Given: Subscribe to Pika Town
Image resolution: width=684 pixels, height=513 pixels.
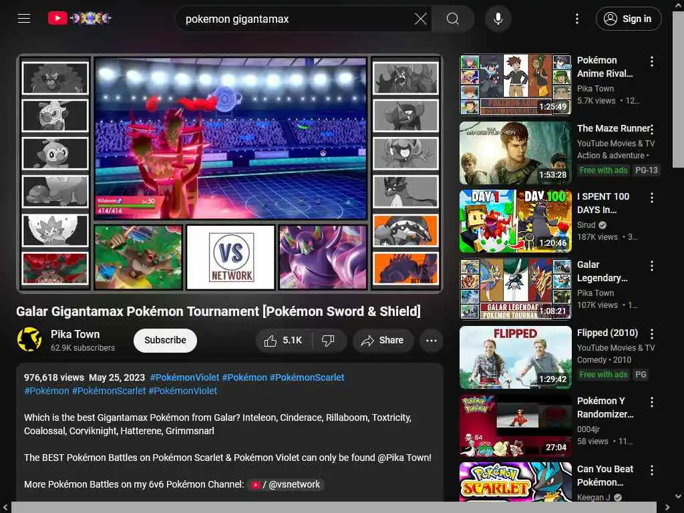Looking at the screenshot, I should (x=165, y=340).
